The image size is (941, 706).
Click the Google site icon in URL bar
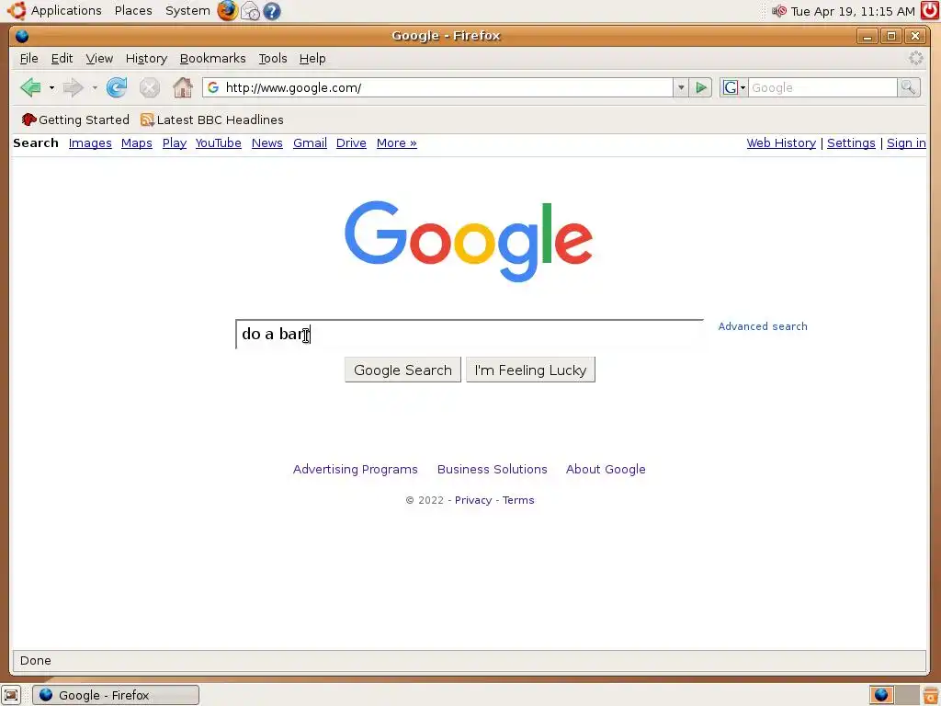coord(213,87)
